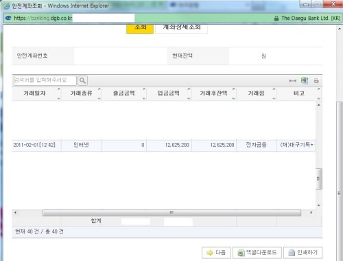Click the Excel export icon in grid toolbar
Screen dimensions: 343x261
pos(305,80)
